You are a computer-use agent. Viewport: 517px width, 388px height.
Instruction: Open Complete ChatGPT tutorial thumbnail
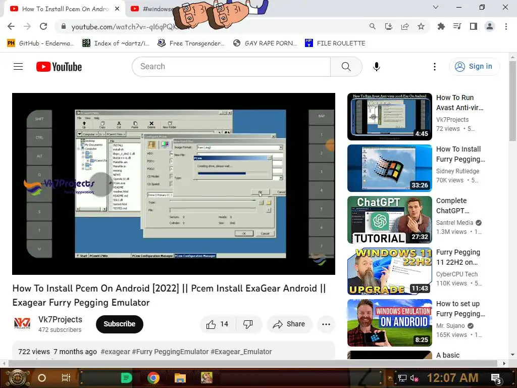pyautogui.click(x=390, y=220)
